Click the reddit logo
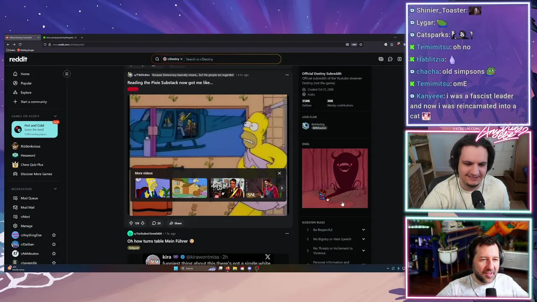 coord(18,59)
